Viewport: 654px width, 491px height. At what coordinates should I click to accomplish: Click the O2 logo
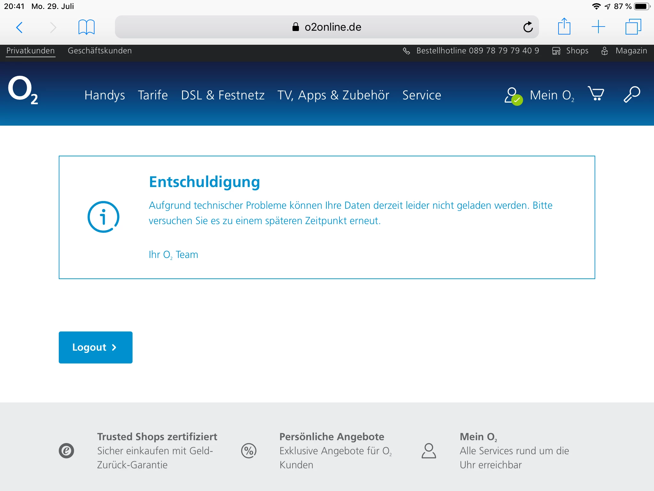23,90
